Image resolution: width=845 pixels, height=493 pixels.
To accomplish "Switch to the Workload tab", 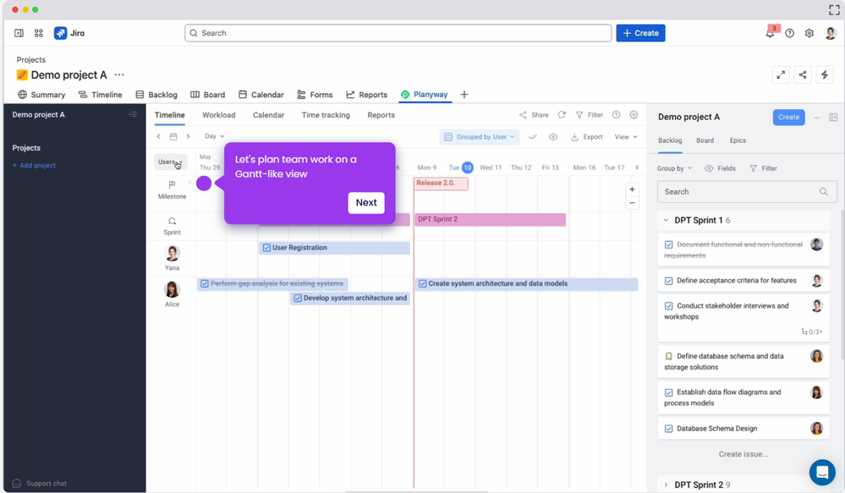I will [219, 115].
